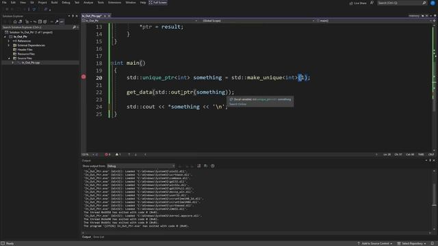This screenshot has width=438, height=246.
Task: Select the Header Files folder
Action: coord(25,50)
